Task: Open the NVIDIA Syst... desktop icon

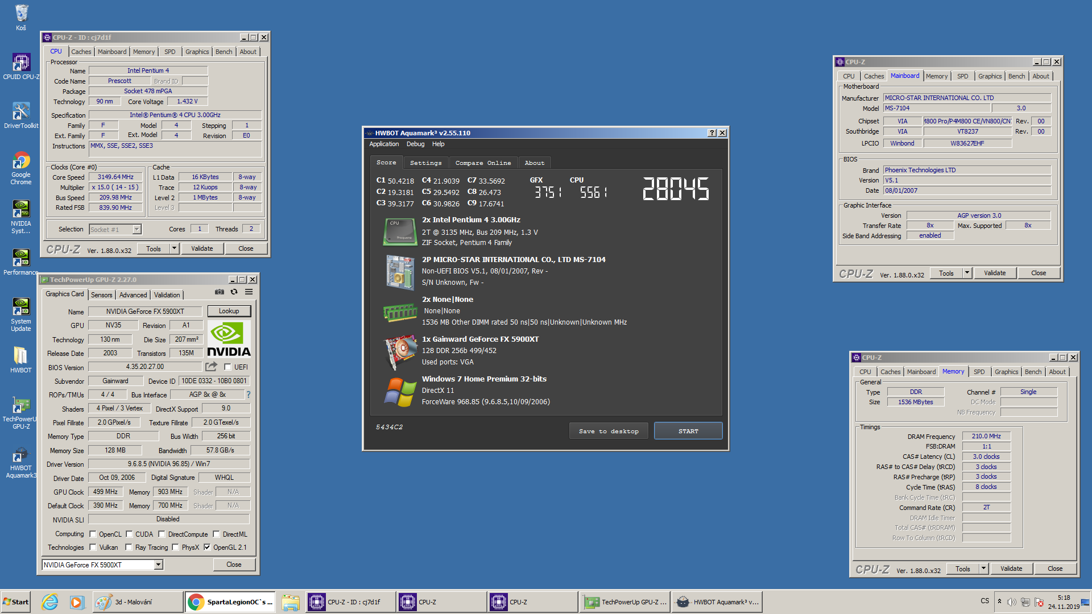Action: (21, 217)
